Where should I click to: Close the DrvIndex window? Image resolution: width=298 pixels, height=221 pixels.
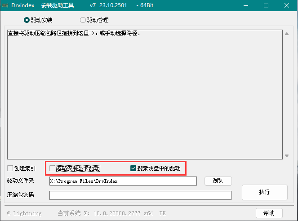[287, 5]
